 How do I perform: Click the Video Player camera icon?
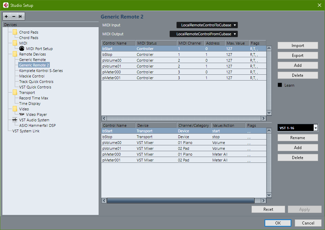tap(22, 114)
